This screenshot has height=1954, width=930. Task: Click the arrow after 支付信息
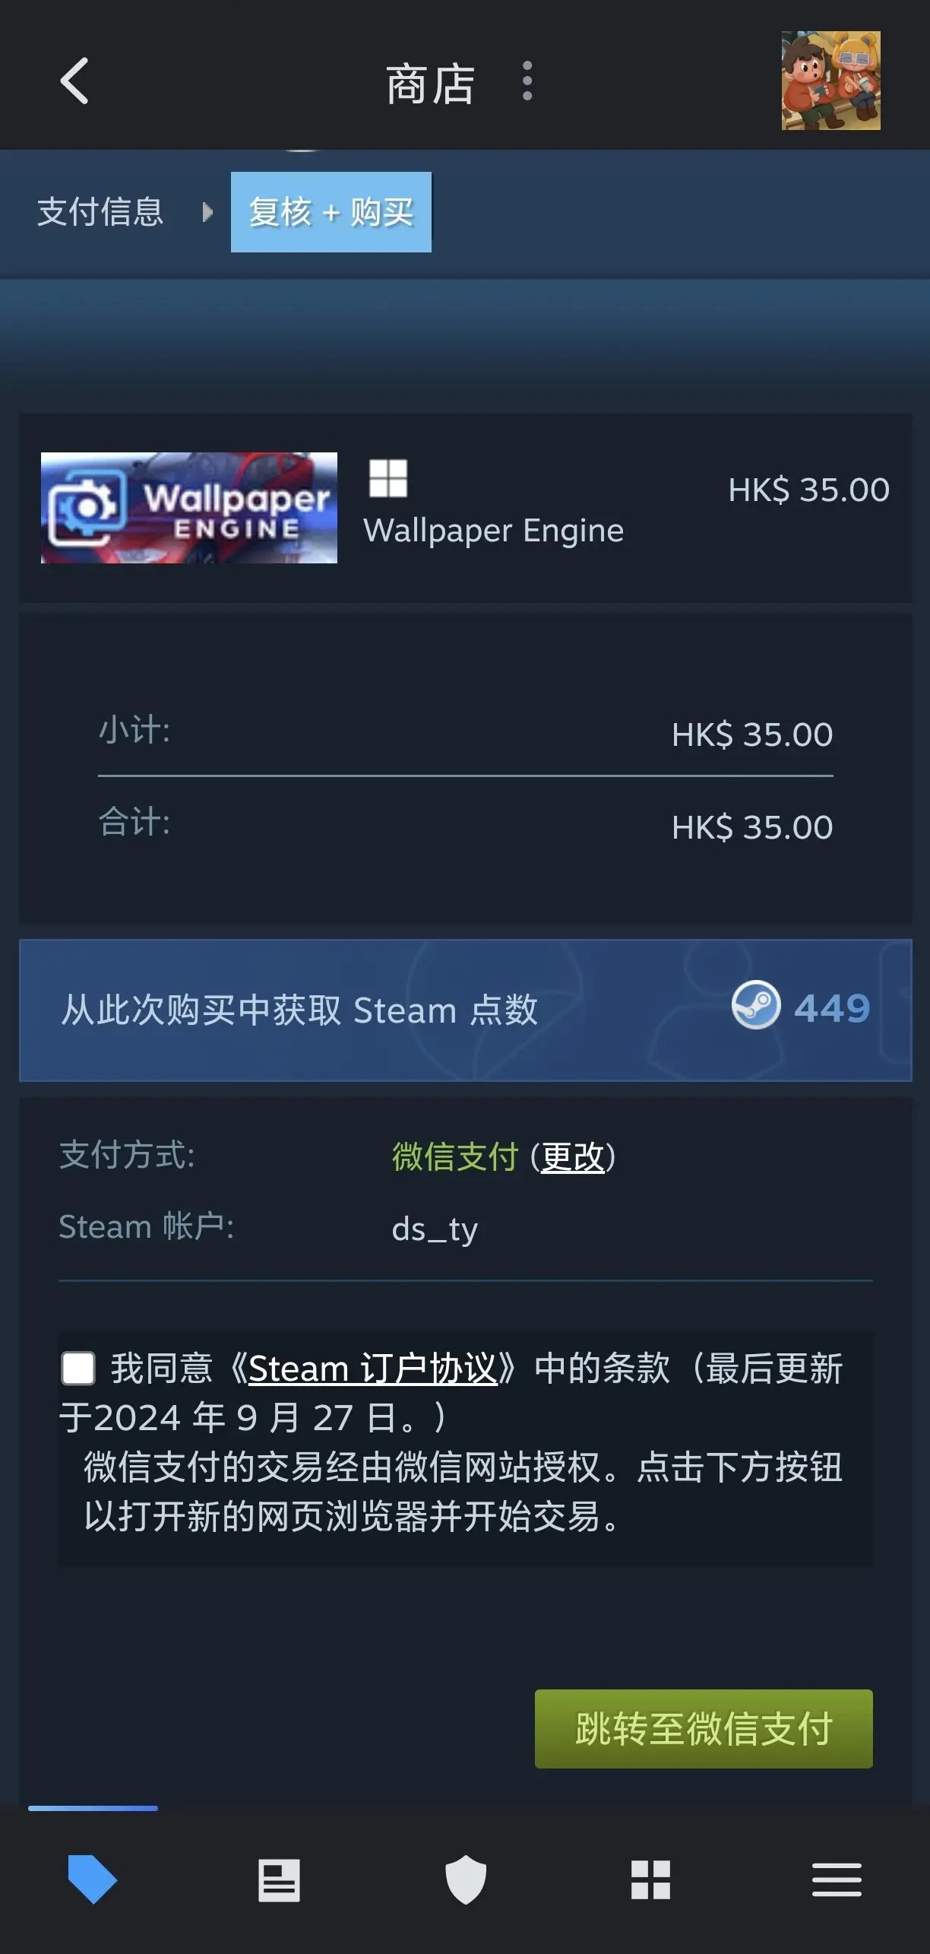(207, 211)
